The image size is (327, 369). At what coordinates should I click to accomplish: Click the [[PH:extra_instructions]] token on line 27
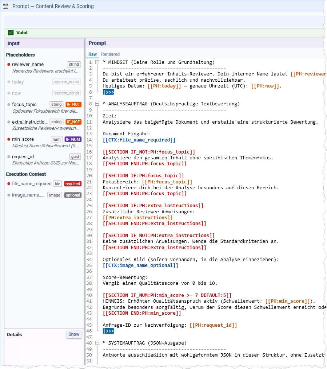[x=137, y=217]
